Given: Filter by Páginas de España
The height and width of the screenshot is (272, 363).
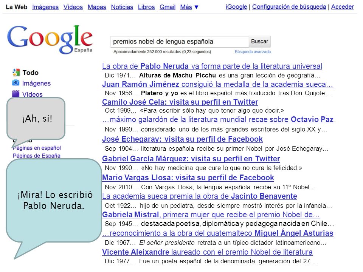Looking at the screenshot, I should pyautogui.click(x=37, y=156).
